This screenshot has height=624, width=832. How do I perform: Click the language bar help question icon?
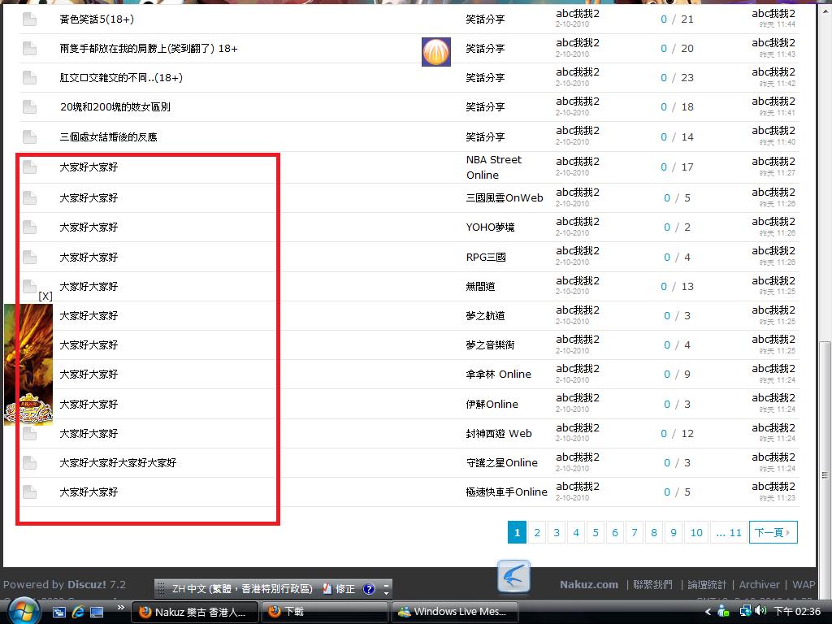369,589
